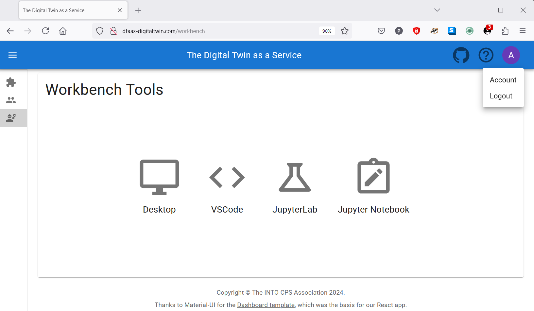Select the Workbench sidebar icon
This screenshot has height=311, width=534.
coord(11,118)
